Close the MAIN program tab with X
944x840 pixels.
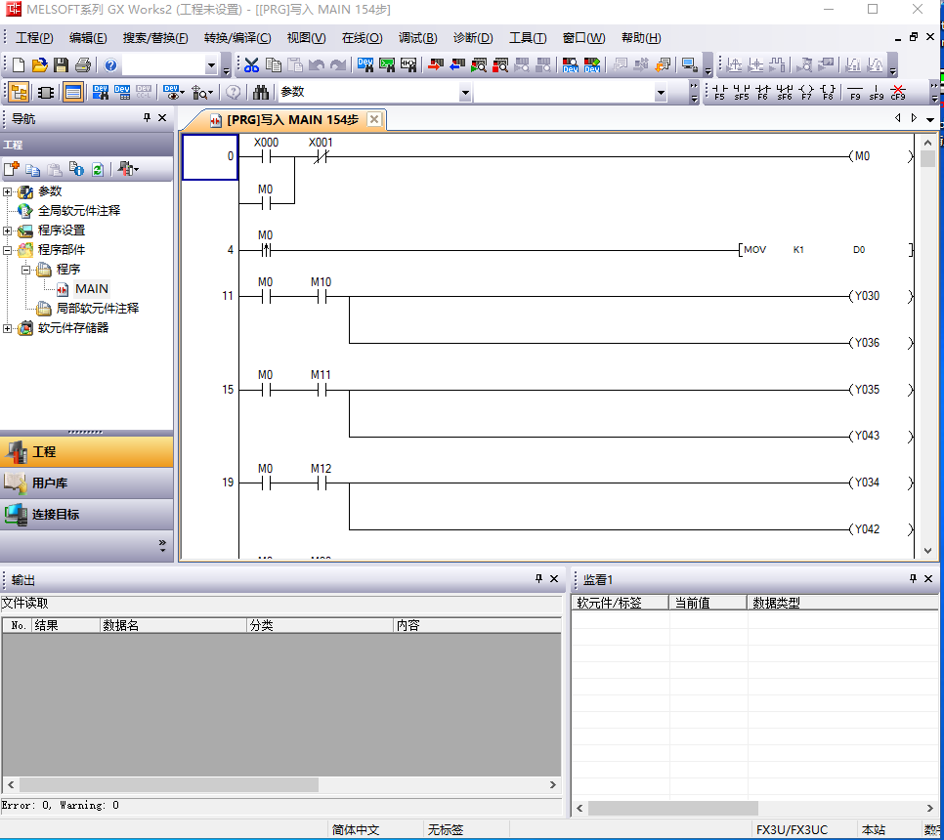374,119
